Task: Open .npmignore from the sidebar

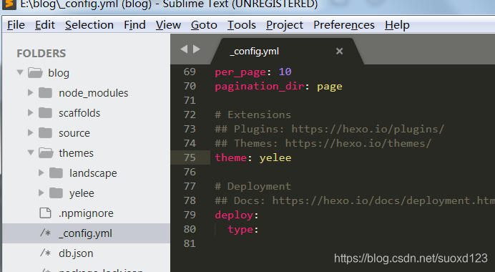Action: click(x=86, y=213)
